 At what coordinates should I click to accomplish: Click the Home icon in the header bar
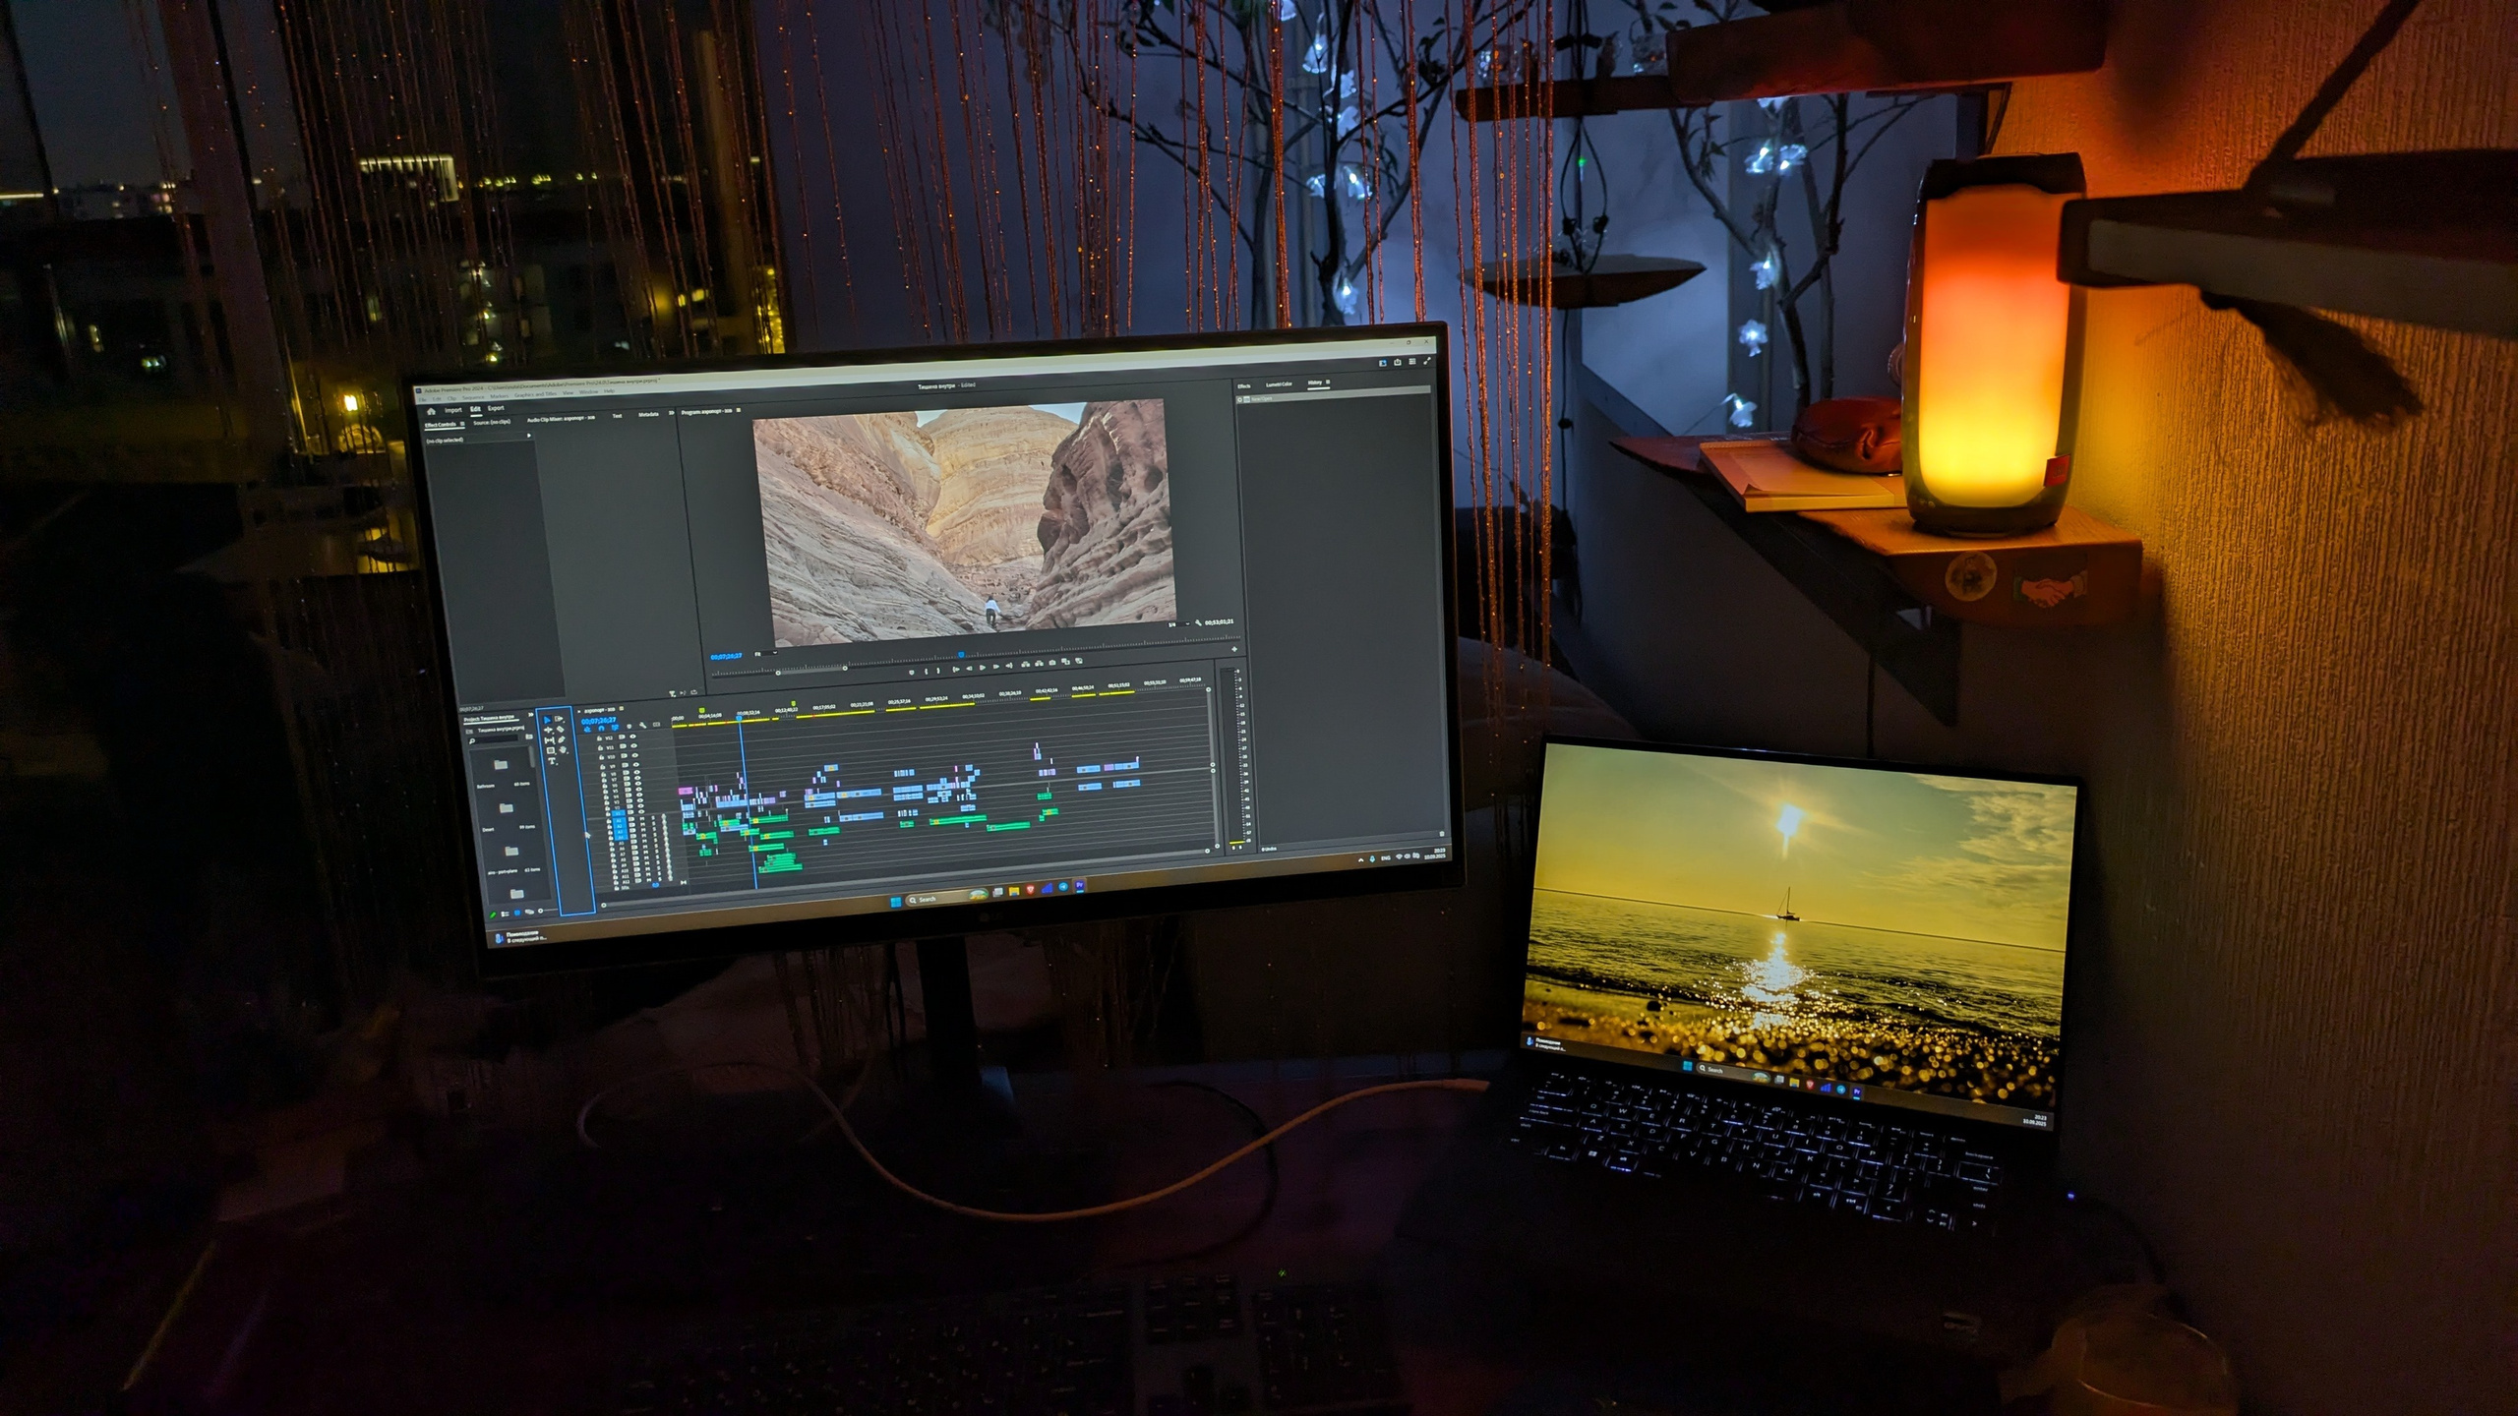[x=431, y=411]
